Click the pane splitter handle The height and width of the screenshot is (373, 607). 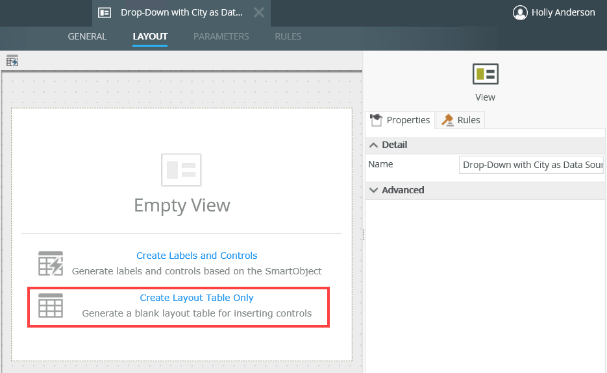pyautogui.click(x=364, y=234)
